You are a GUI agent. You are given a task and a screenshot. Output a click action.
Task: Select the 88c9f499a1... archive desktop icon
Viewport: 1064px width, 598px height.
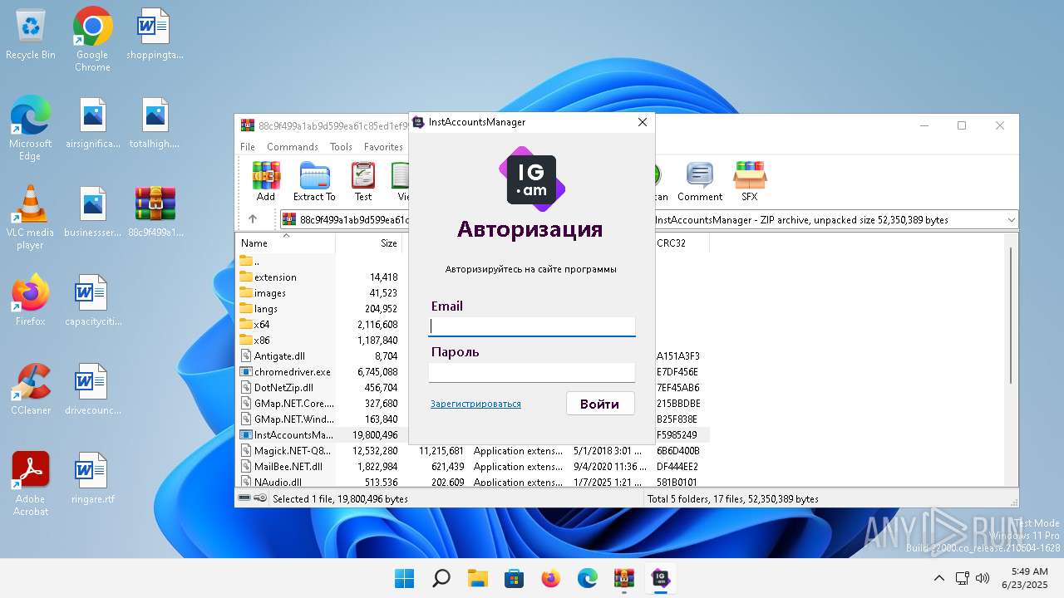[155, 212]
